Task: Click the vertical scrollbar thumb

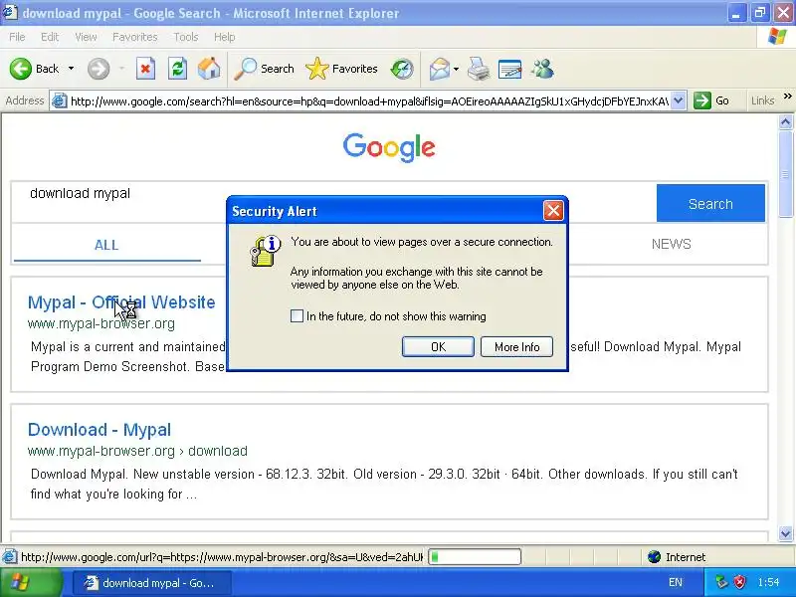Action: [785, 173]
